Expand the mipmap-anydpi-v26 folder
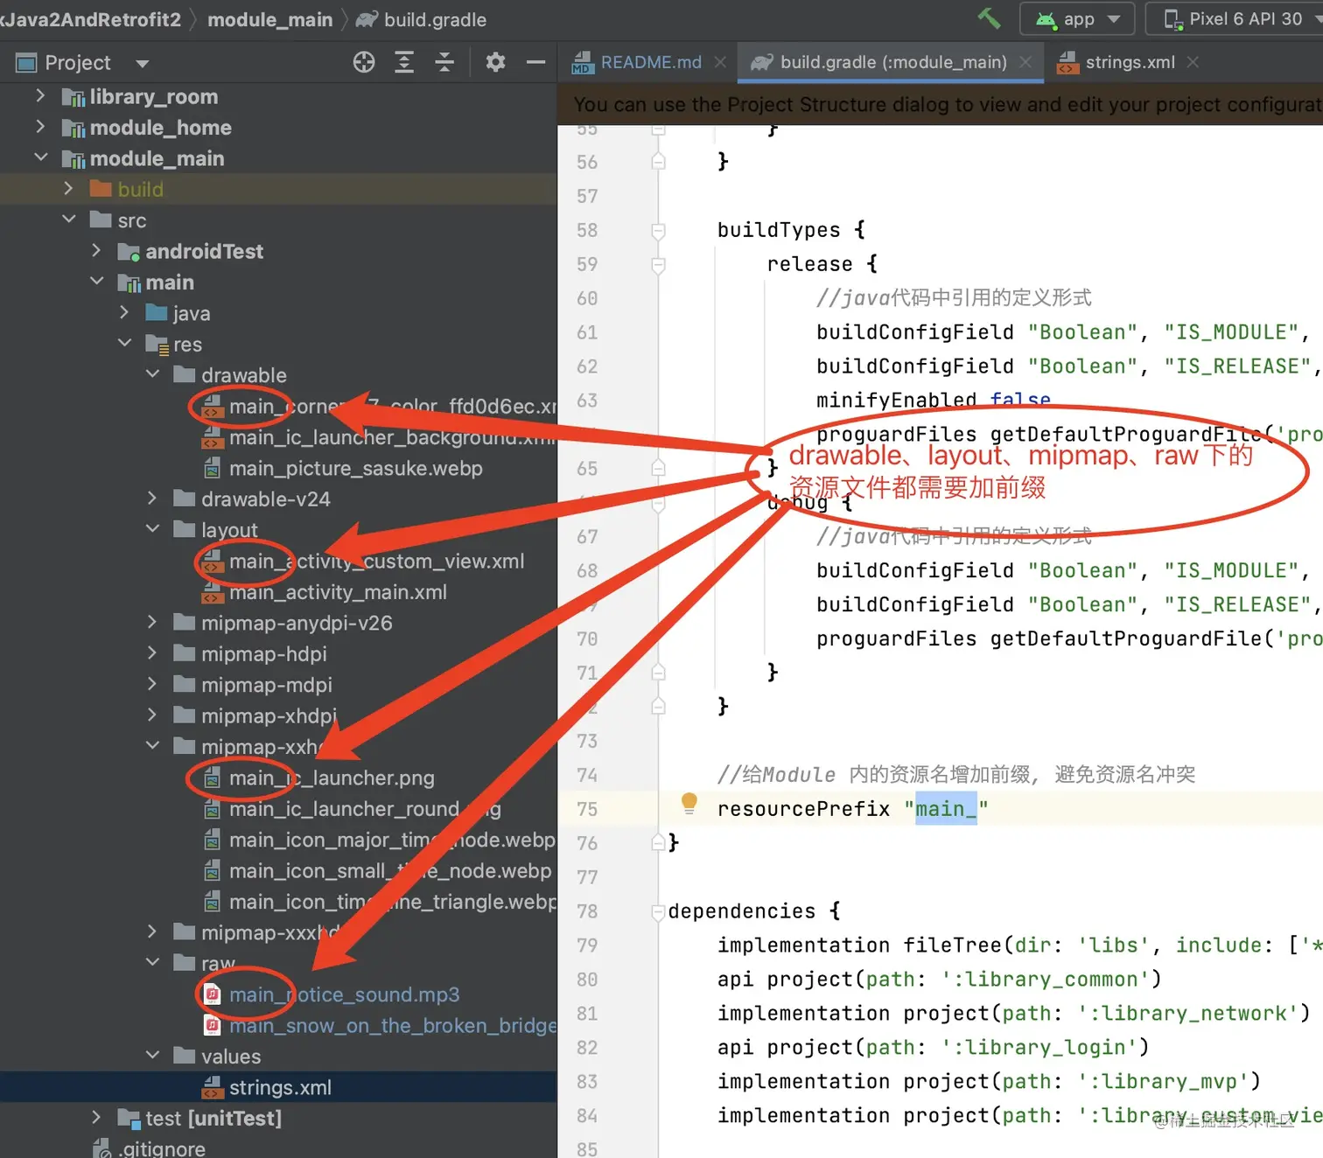 [x=152, y=623]
